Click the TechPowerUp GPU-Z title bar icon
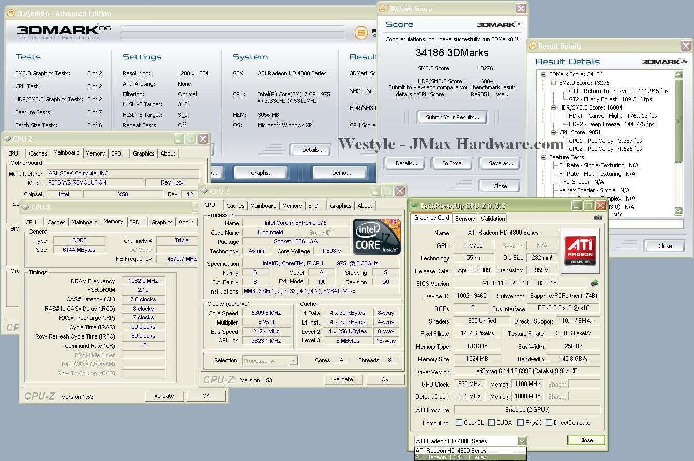694x461 pixels. pyautogui.click(x=414, y=206)
